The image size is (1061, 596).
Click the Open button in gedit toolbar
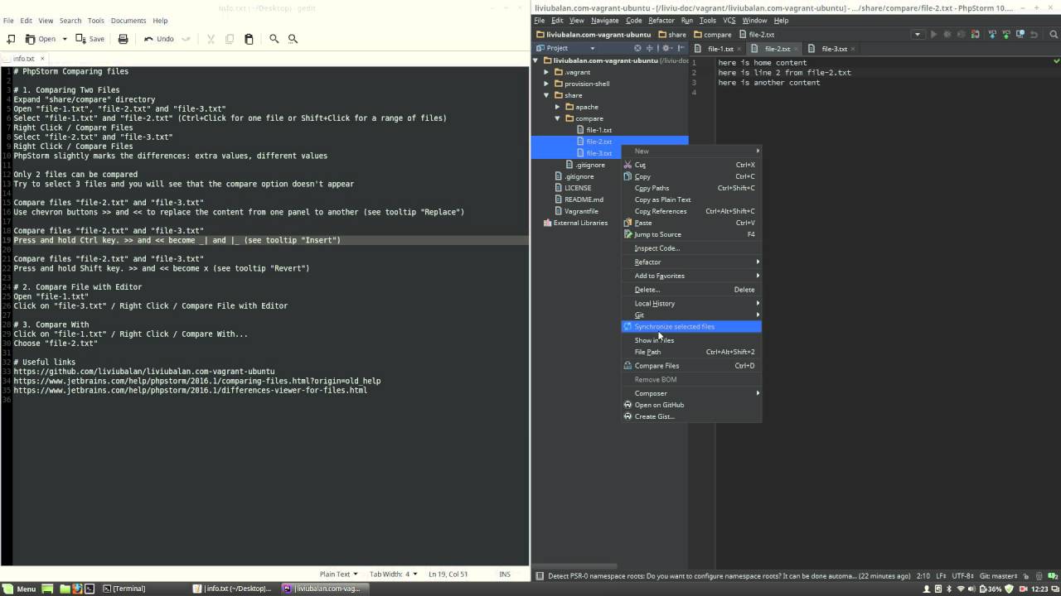click(41, 39)
